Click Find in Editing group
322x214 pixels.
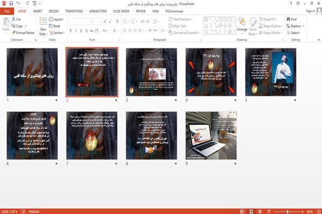click(291, 19)
